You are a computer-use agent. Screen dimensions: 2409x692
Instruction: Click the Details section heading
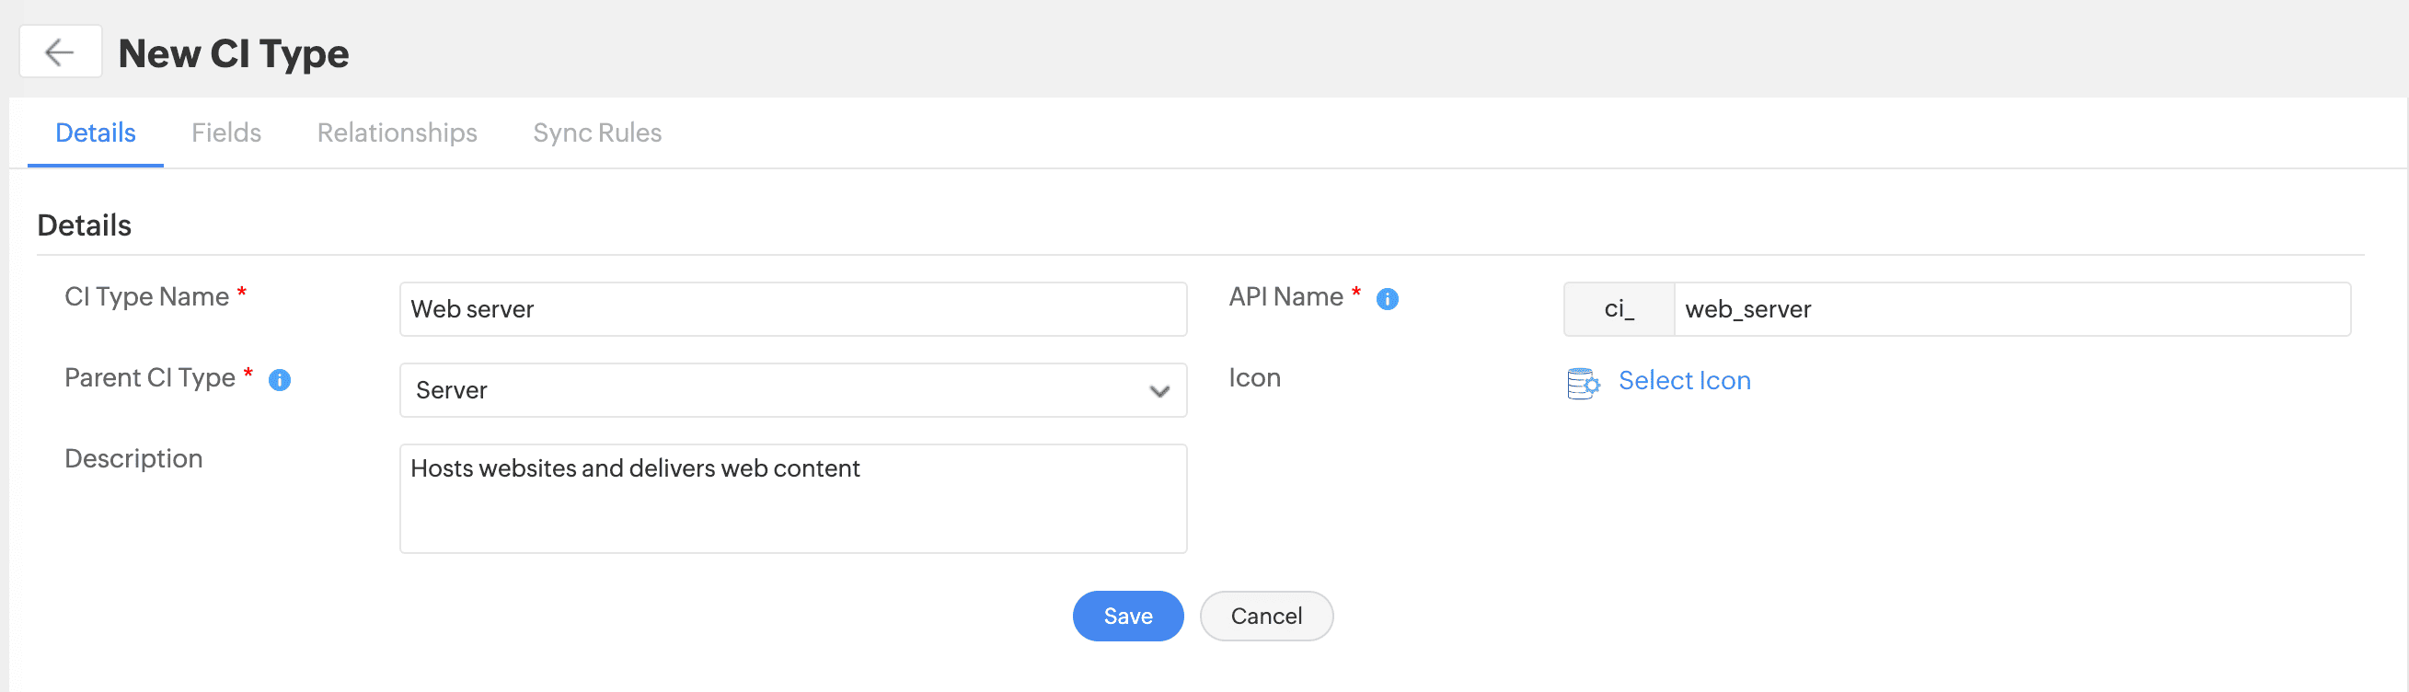tap(84, 225)
